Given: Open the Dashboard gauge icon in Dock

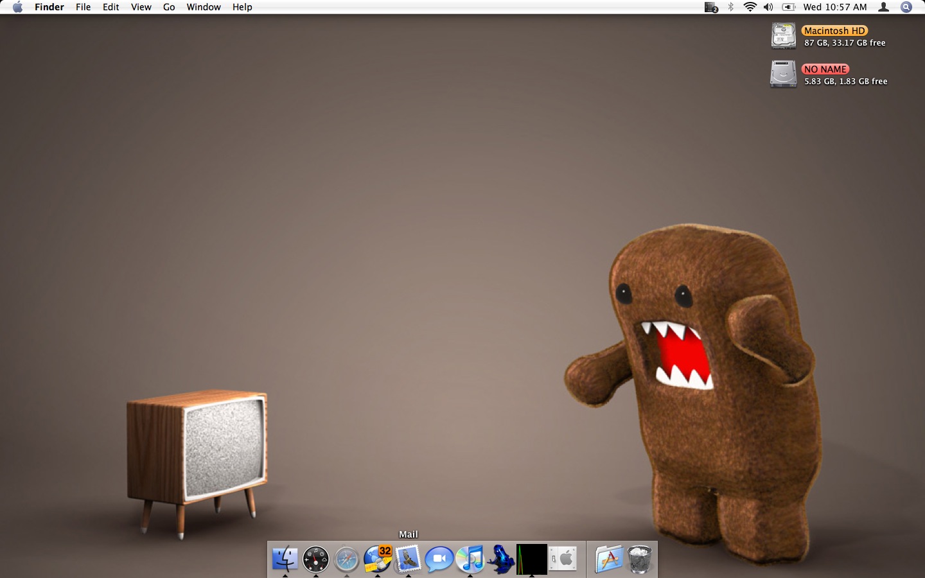Looking at the screenshot, I should [x=315, y=559].
